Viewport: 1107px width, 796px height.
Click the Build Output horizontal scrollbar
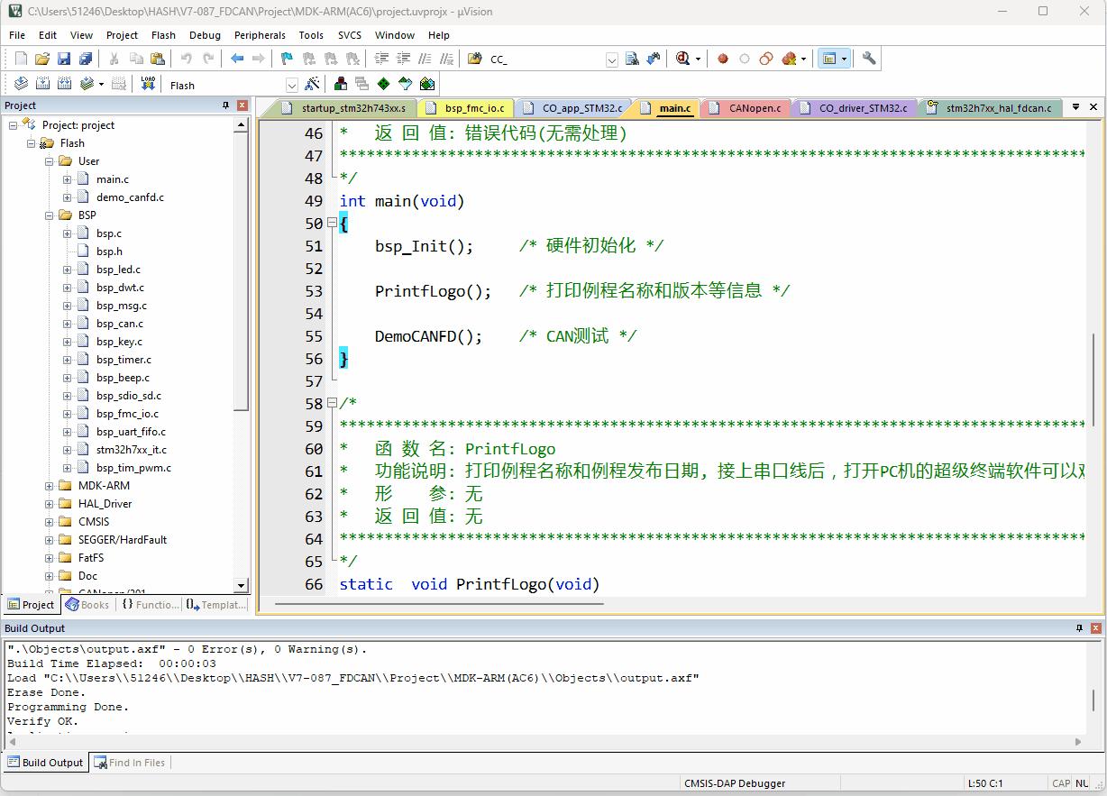pos(541,742)
